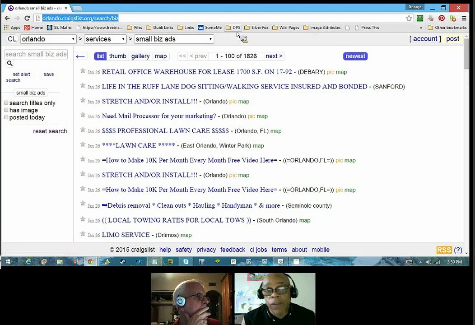Click reset search
This screenshot has height=325, width=475.
pos(50,131)
